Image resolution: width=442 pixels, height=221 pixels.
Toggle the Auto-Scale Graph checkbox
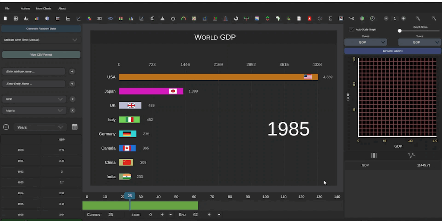(x=351, y=30)
